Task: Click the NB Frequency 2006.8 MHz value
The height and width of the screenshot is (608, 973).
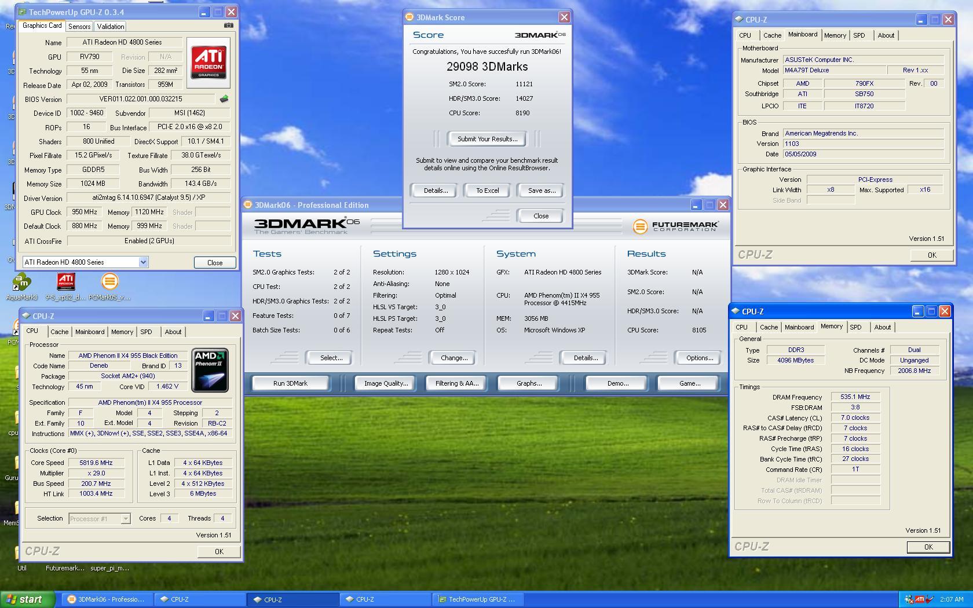Action: tap(914, 371)
